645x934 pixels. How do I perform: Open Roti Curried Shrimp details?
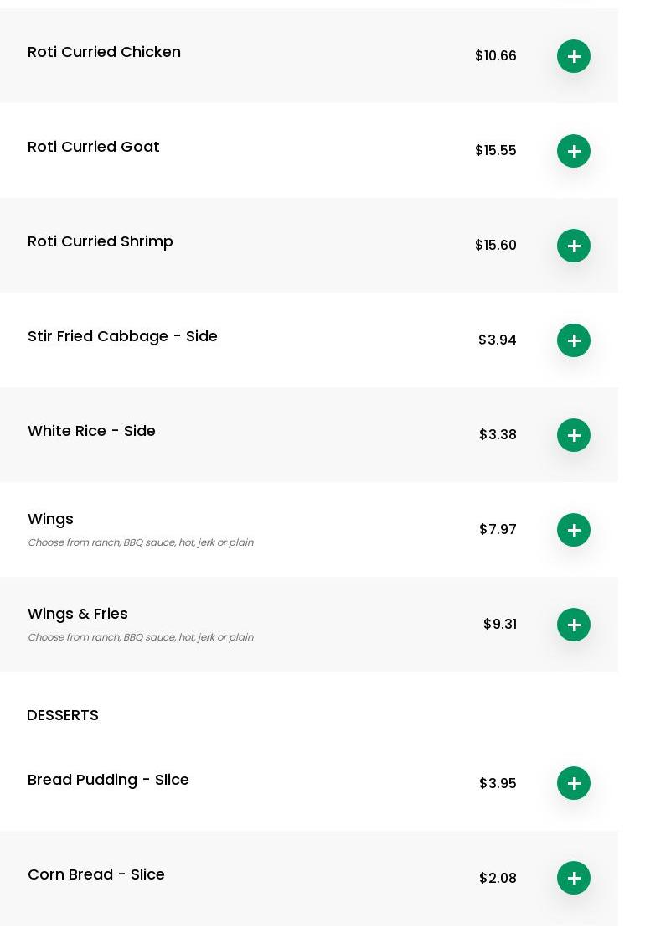pos(101,241)
